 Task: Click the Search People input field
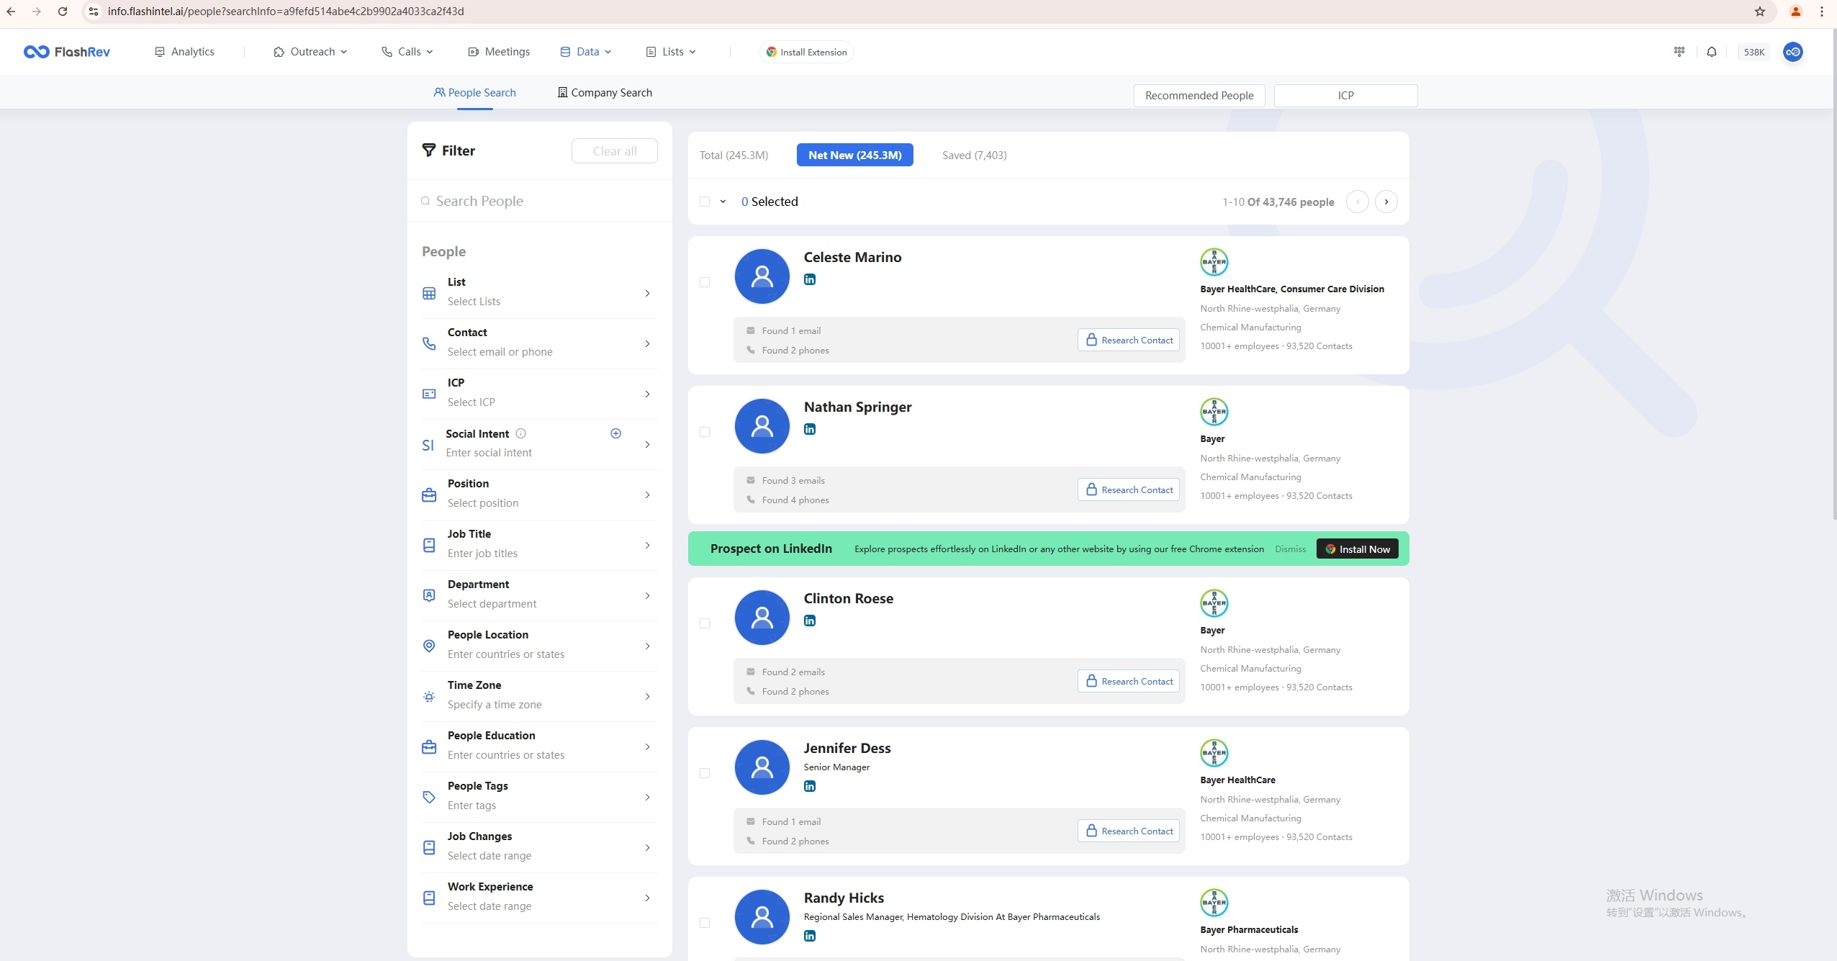coord(539,202)
